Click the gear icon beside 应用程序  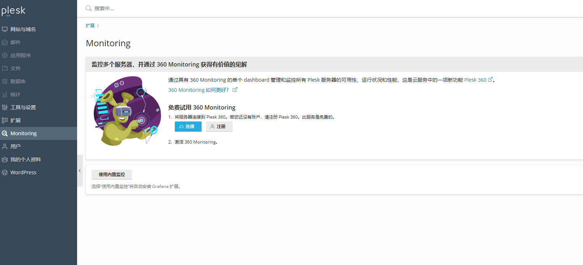point(5,55)
